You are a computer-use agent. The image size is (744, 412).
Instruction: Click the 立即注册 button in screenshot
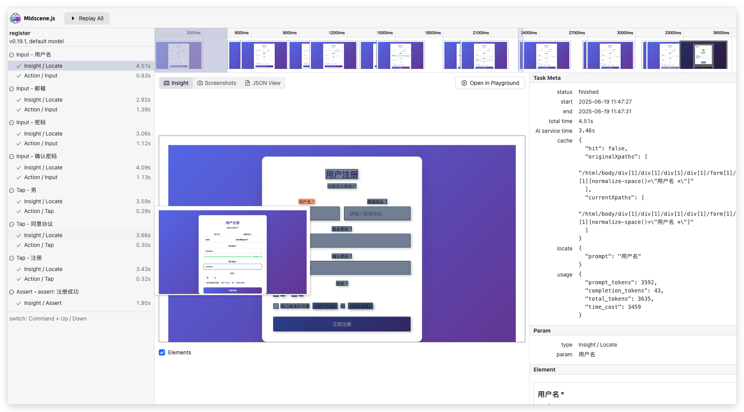pyautogui.click(x=342, y=324)
